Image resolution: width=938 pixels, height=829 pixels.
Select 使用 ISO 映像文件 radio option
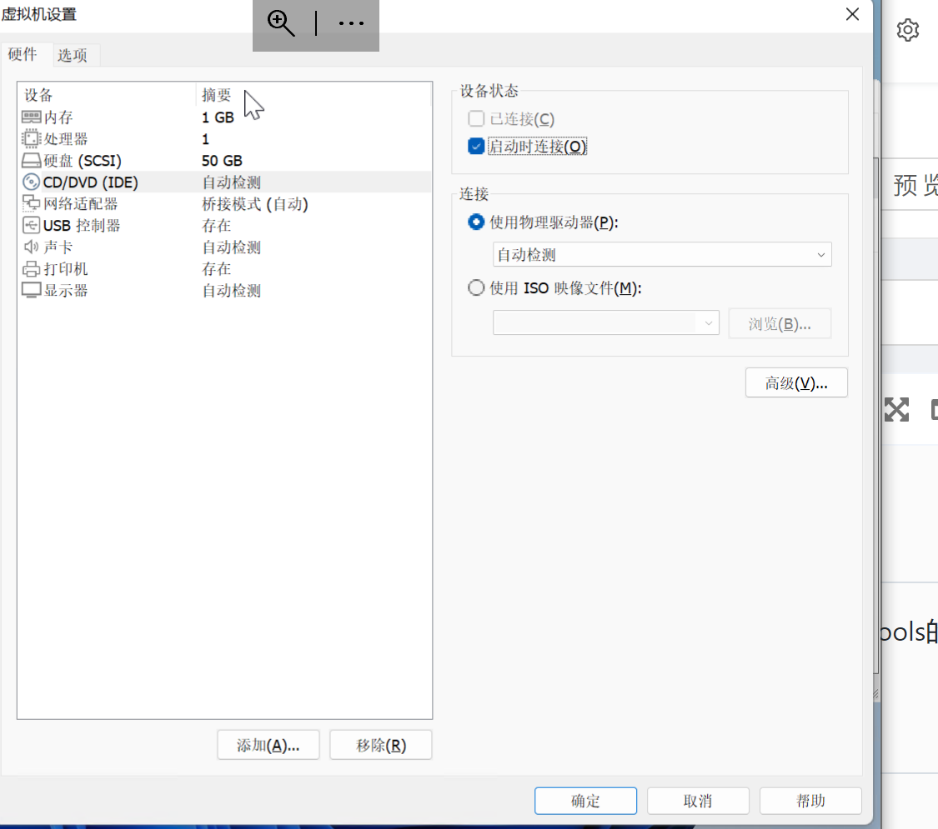(476, 288)
